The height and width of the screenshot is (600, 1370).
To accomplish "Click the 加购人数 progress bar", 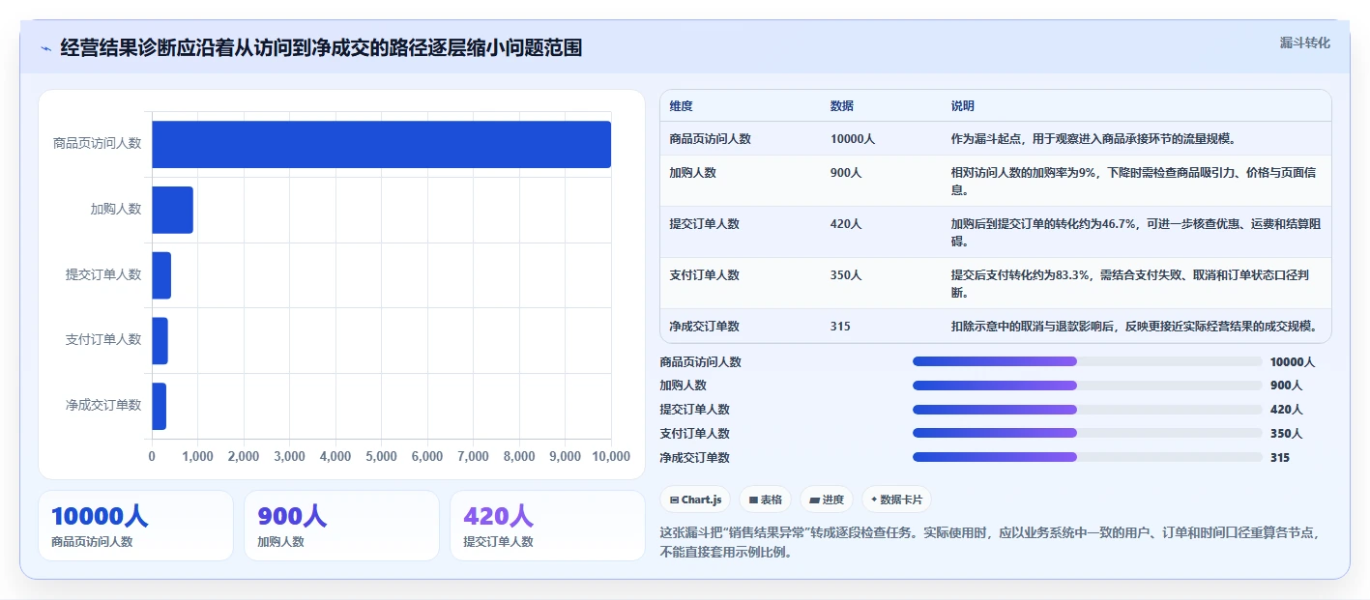I will tap(1088, 386).
